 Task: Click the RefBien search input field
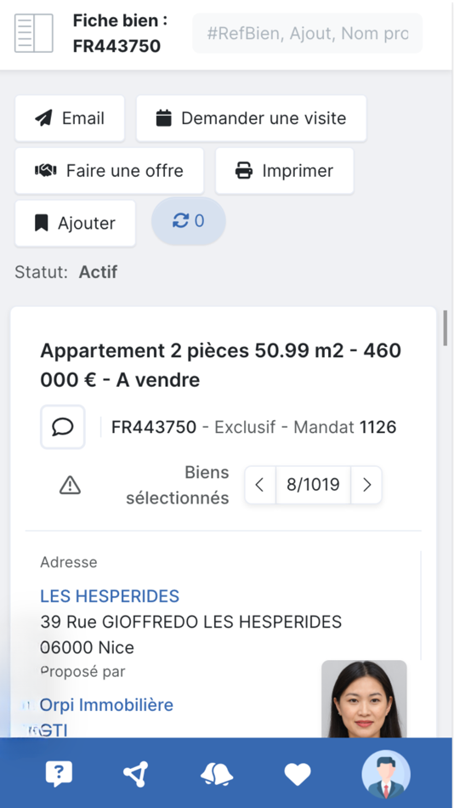point(308,33)
